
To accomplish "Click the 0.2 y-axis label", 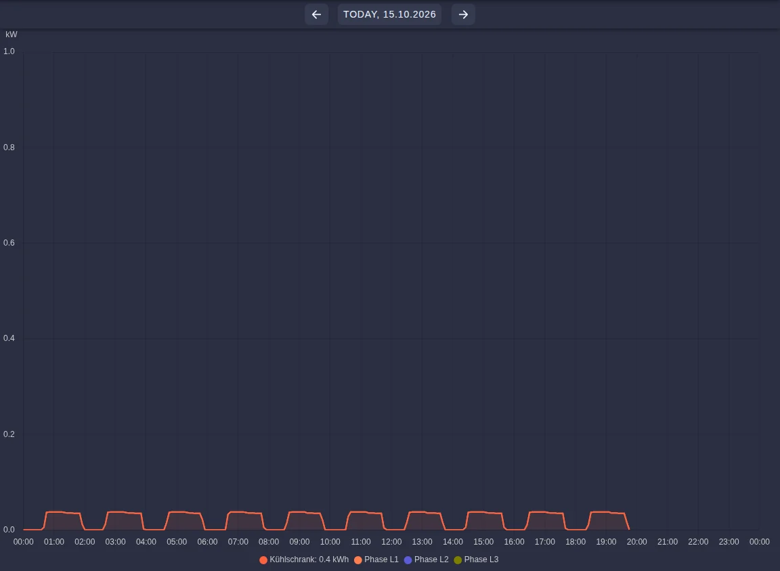I will pos(9,434).
